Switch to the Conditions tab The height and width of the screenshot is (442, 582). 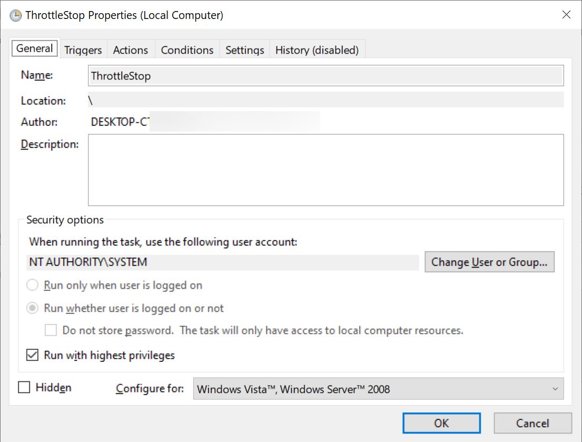[187, 50]
